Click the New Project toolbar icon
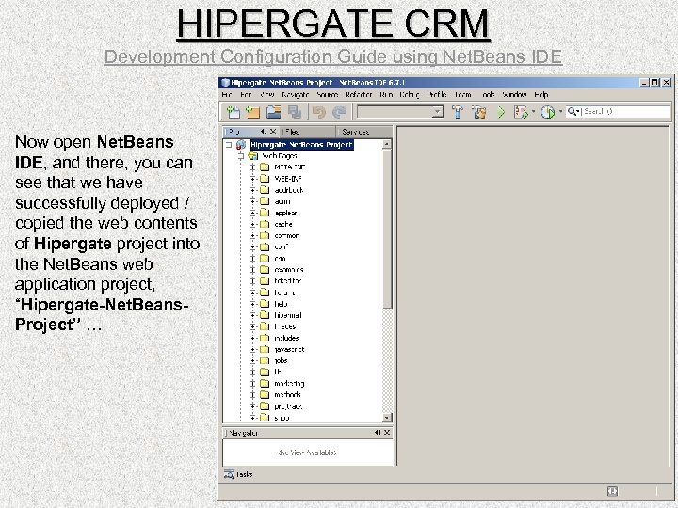This screenshot has width=678, height=508. click(253, 112)
